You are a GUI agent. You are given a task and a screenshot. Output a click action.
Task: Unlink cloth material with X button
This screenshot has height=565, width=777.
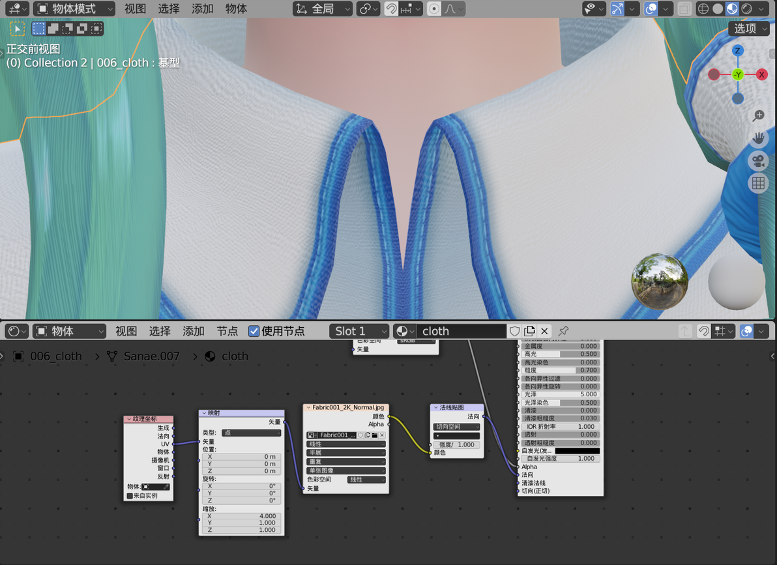pos(544,331)
